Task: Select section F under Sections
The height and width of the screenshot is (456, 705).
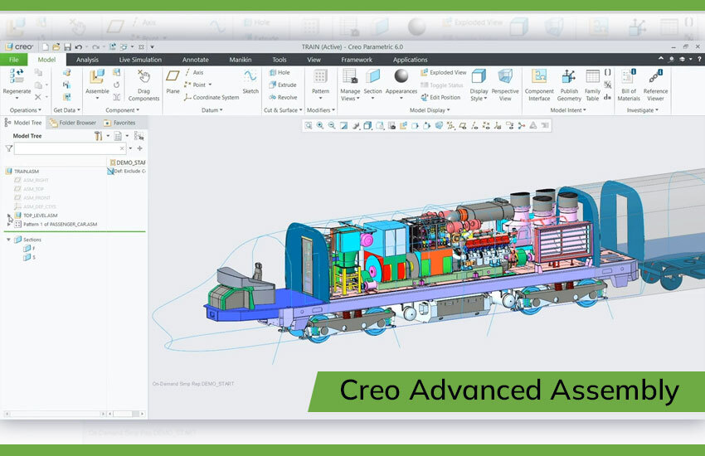Action: (x=29, y=248)
